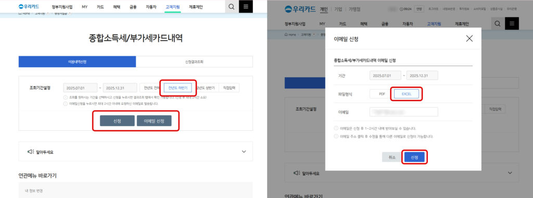The image size is (533, 198).
Task: Click the 2025.07.01 start date field on left page
Action: click(x=80, y=88)
